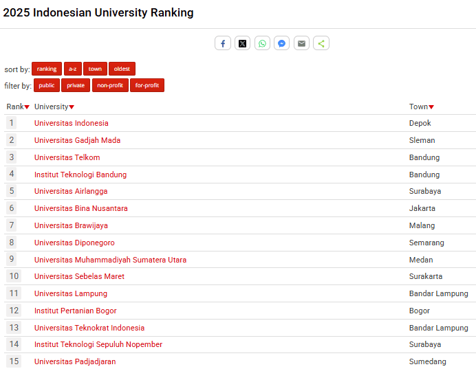This screenshot has height=369, width=476.
Task: Sort using the Rank column arrow
Action: click(x=27, y=107)
